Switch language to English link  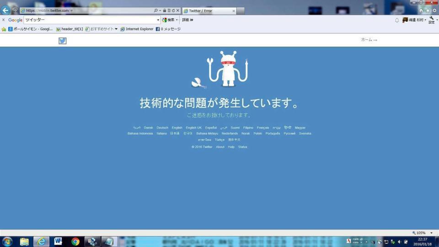(x=177, y=128)
